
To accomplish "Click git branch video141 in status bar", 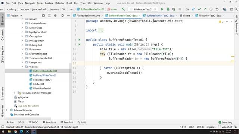I will [225, 127].
